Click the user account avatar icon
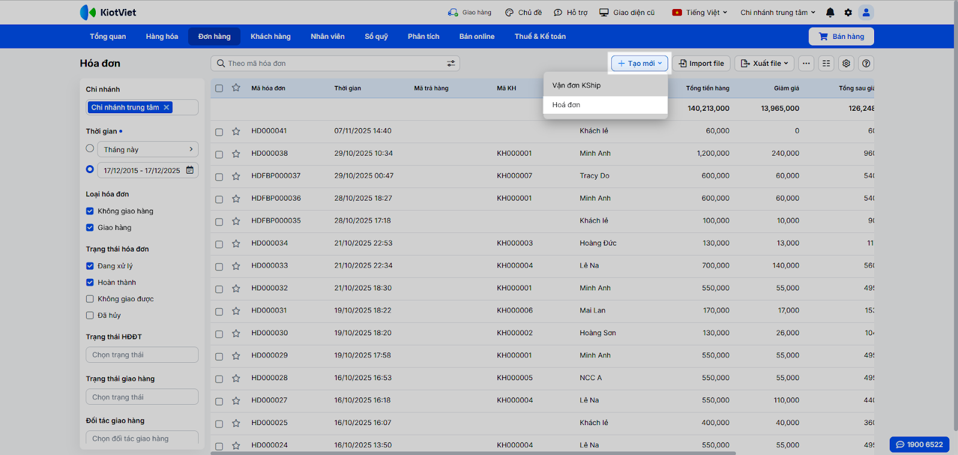Viewport: 958px width, 455px height. tap(866, 13)
